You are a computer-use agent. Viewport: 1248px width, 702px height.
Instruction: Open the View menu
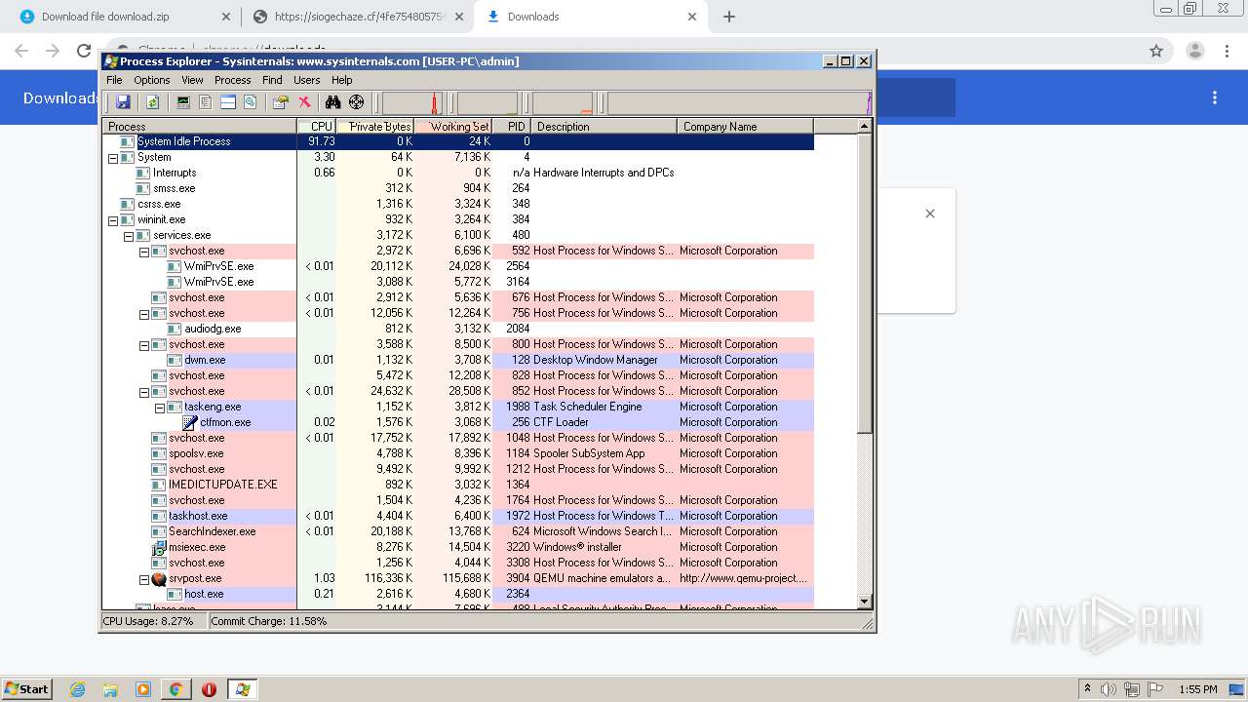click(x=192, y=80)
